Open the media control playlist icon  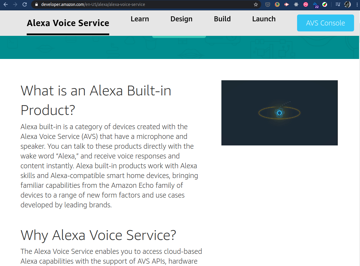tap(338, 4)
